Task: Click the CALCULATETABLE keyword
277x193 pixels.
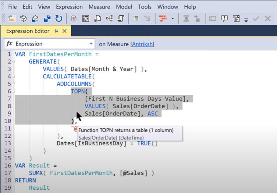Action: pyautogui.click(x=67, y=76)
